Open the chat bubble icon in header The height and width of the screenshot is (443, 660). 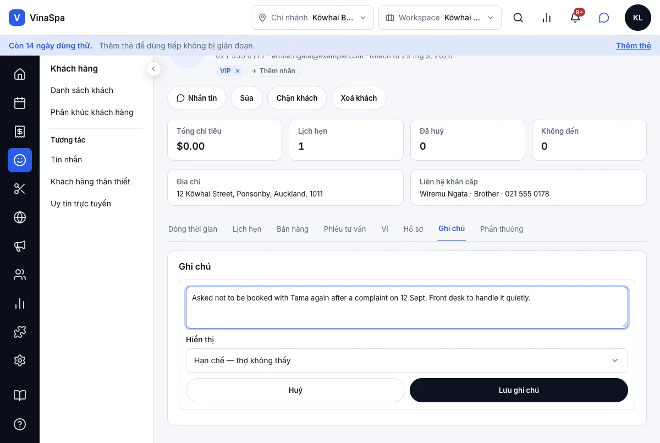pyautogui.click(x=604, y=18)
